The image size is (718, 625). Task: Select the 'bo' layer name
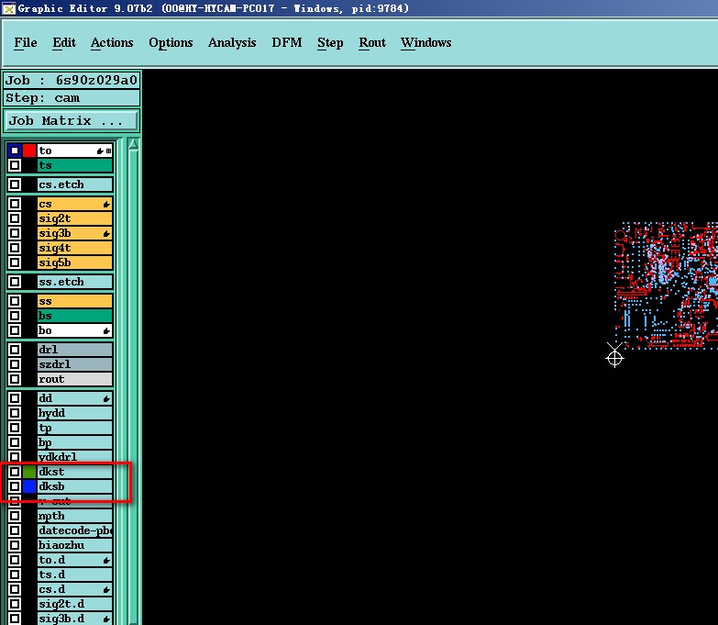[75, 329]
